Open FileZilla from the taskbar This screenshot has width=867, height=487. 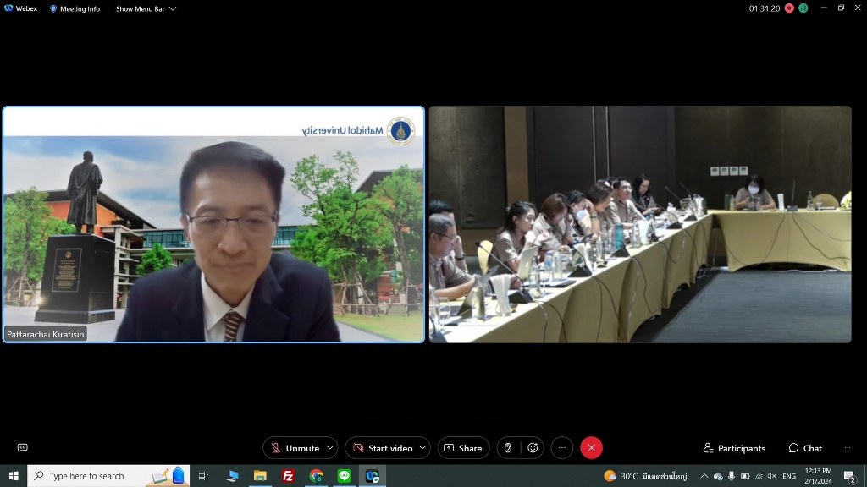[289, 476]
